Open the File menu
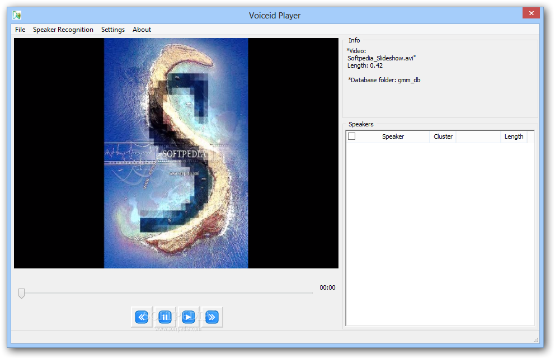Viewport: 555px width, 359px height. click(x=20, y=30)
